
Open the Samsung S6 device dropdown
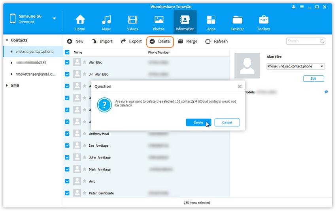click(54, 18)
